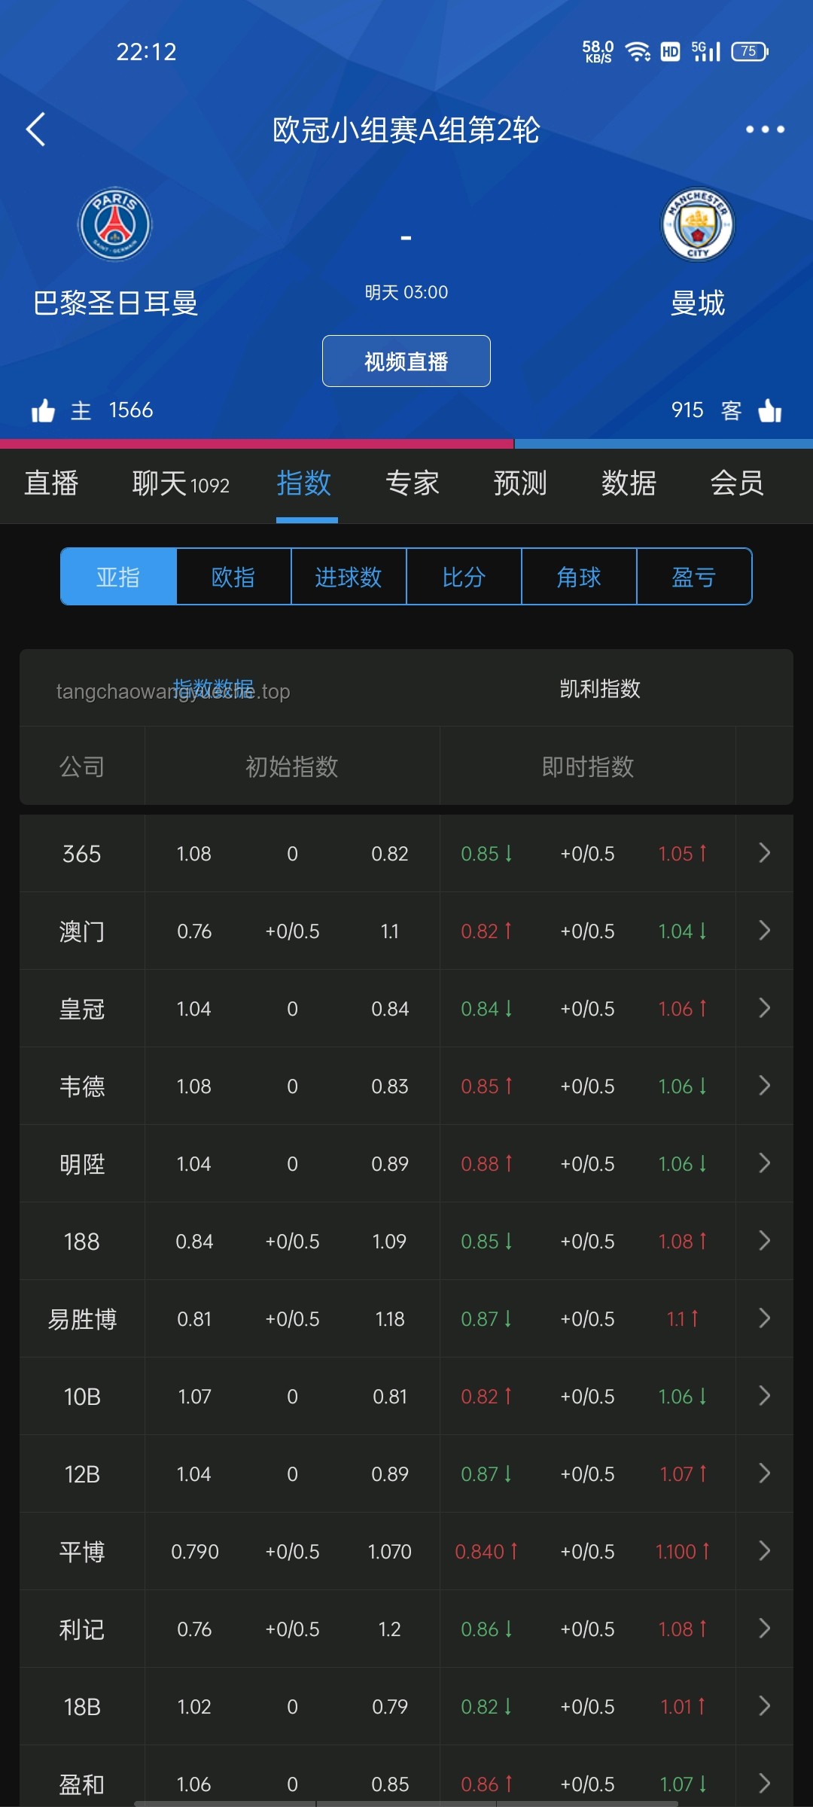Screen dimensions: 813x1807
Task: Expand the 澳门 row chevron
Action: coord(764,931)
